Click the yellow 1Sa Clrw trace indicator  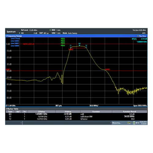point(142,36)
